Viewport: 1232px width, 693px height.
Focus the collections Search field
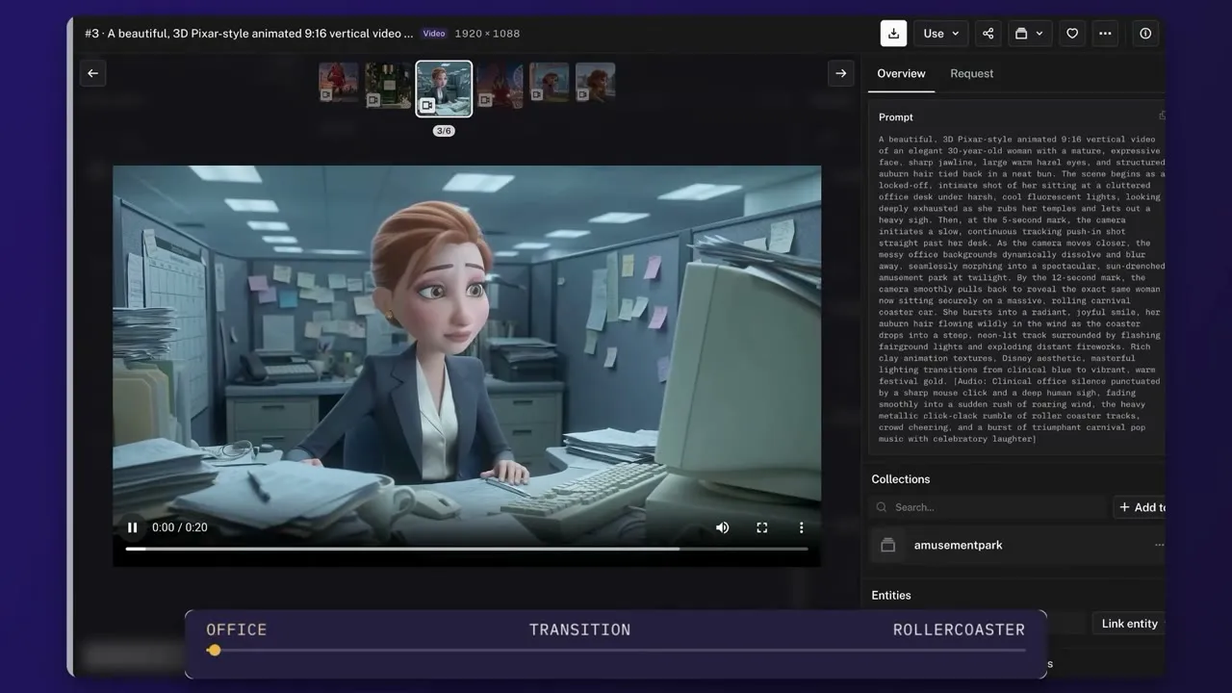pyautogui.click(x=988, y=507)
